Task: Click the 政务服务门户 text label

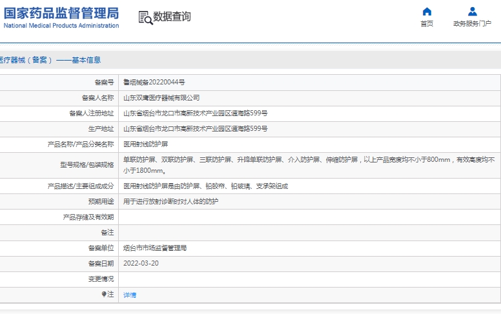Action: click(x=472, y=24)
